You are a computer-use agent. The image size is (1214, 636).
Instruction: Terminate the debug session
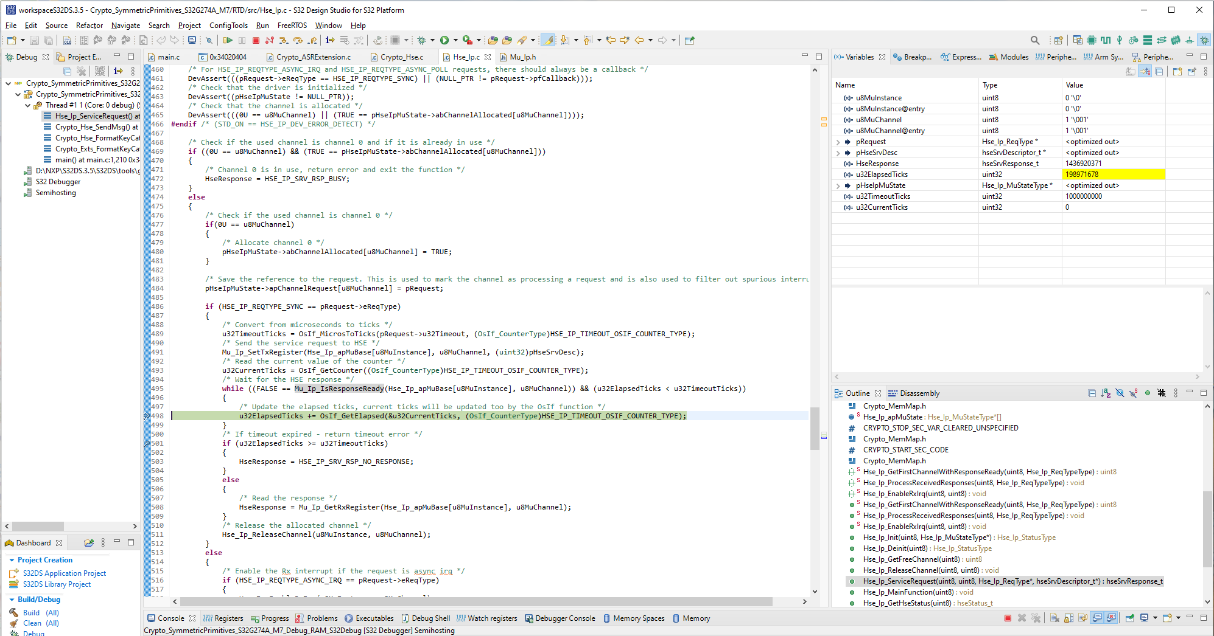(x=255, y=40)
